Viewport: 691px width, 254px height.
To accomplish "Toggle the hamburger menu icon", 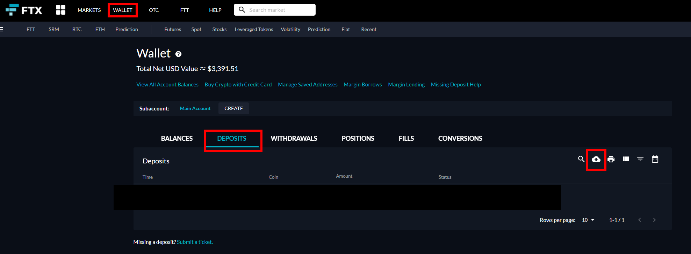I will [1, 29].
